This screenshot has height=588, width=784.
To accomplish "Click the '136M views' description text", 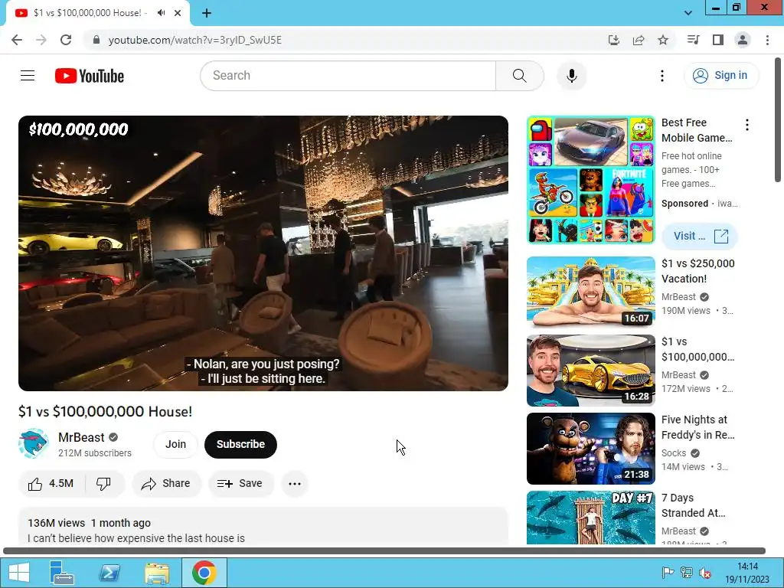I will pos(56,523).
